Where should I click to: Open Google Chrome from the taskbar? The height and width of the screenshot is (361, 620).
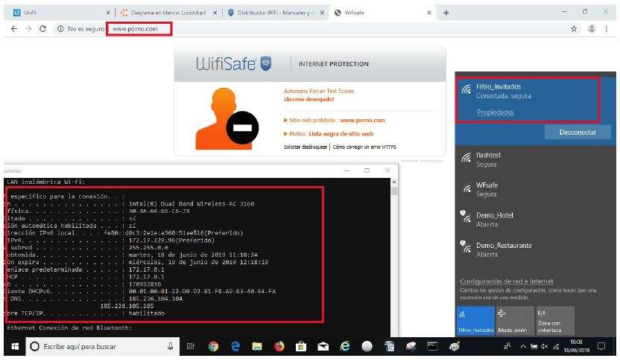214,346
